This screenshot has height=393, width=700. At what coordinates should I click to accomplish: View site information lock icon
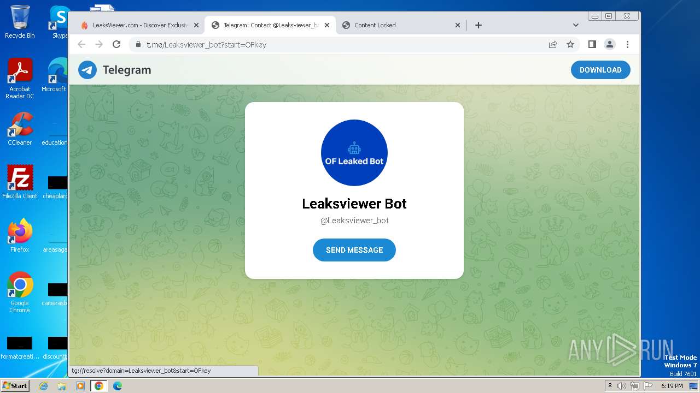click(x=138, y=45)
